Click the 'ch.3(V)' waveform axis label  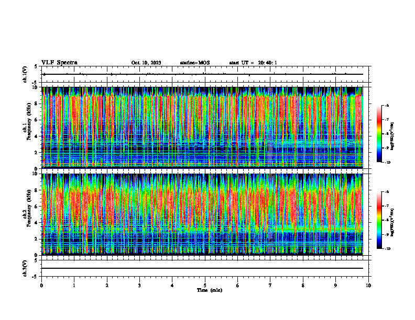point(25,269)
